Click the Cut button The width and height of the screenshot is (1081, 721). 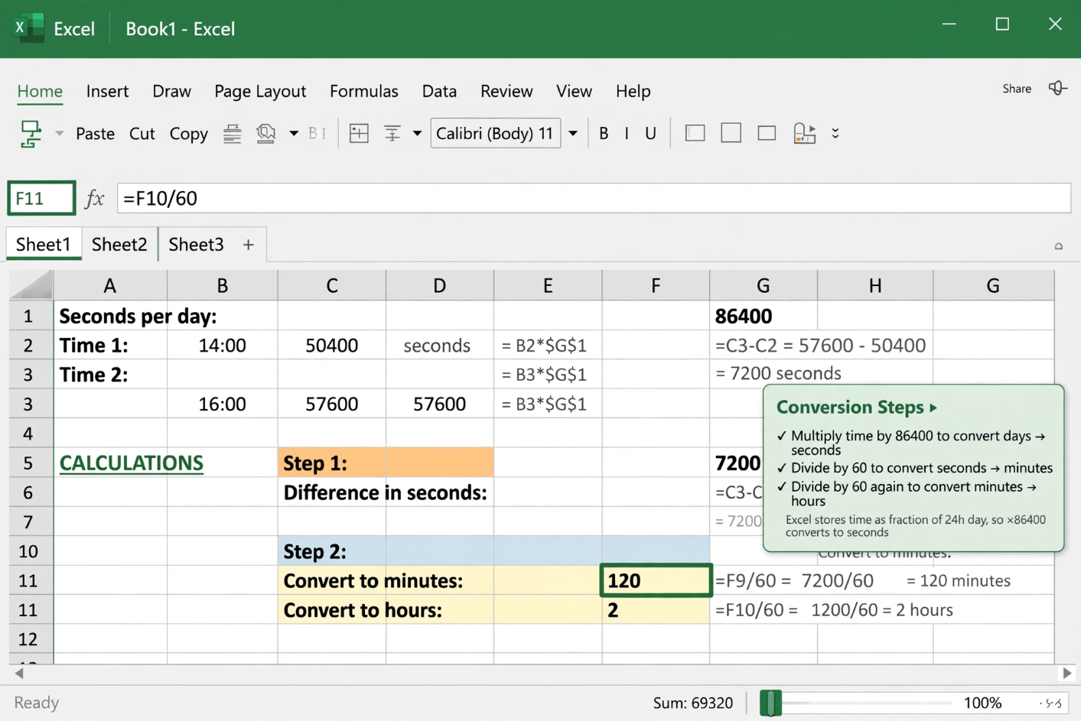pos(142,134)
